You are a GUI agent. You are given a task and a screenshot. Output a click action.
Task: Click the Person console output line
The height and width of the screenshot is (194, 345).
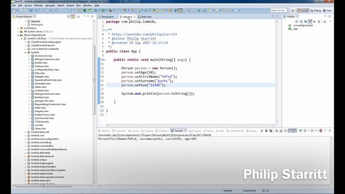click(x=147, y=139)
